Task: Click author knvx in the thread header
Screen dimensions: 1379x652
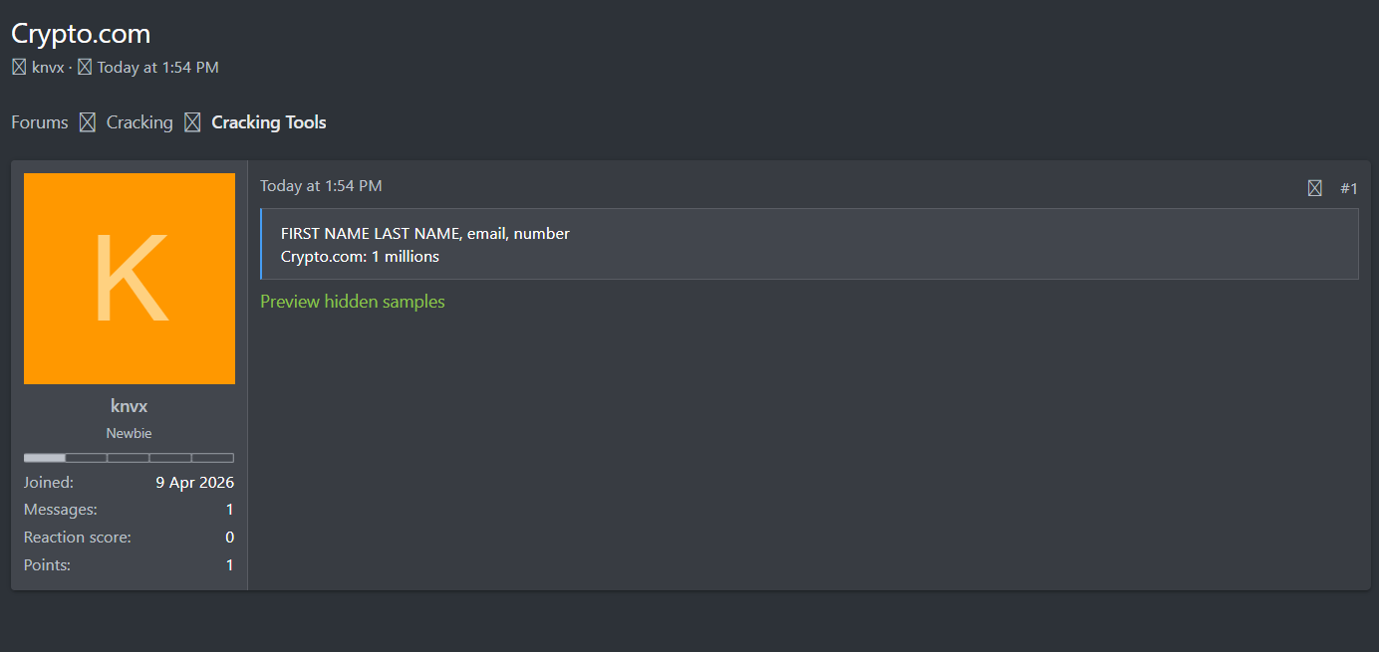Action: (x=48, y=68)
